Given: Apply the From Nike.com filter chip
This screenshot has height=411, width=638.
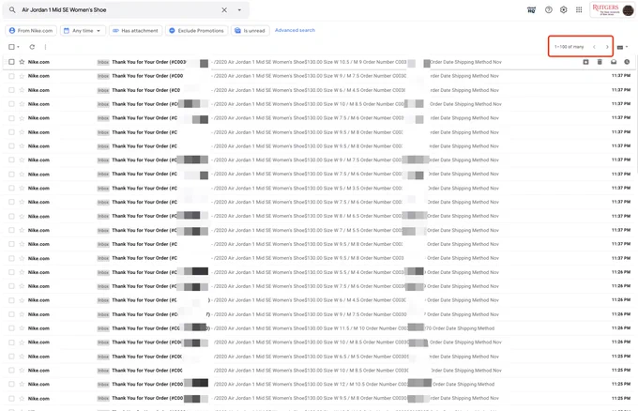Looking at the screenshot, I should pyautogui.click(x=31, y=31).
